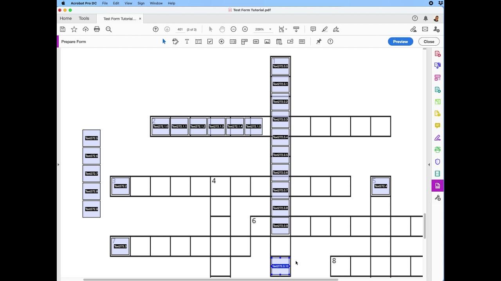Bookmark file with star icon
Screen dimensions: 501x281
pos(74,29)
